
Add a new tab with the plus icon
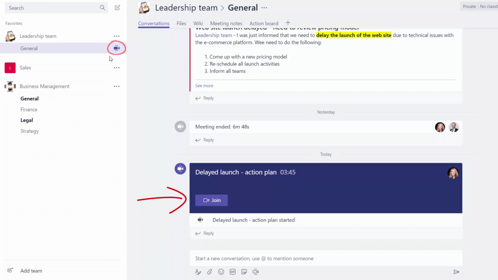coord(288,22)
